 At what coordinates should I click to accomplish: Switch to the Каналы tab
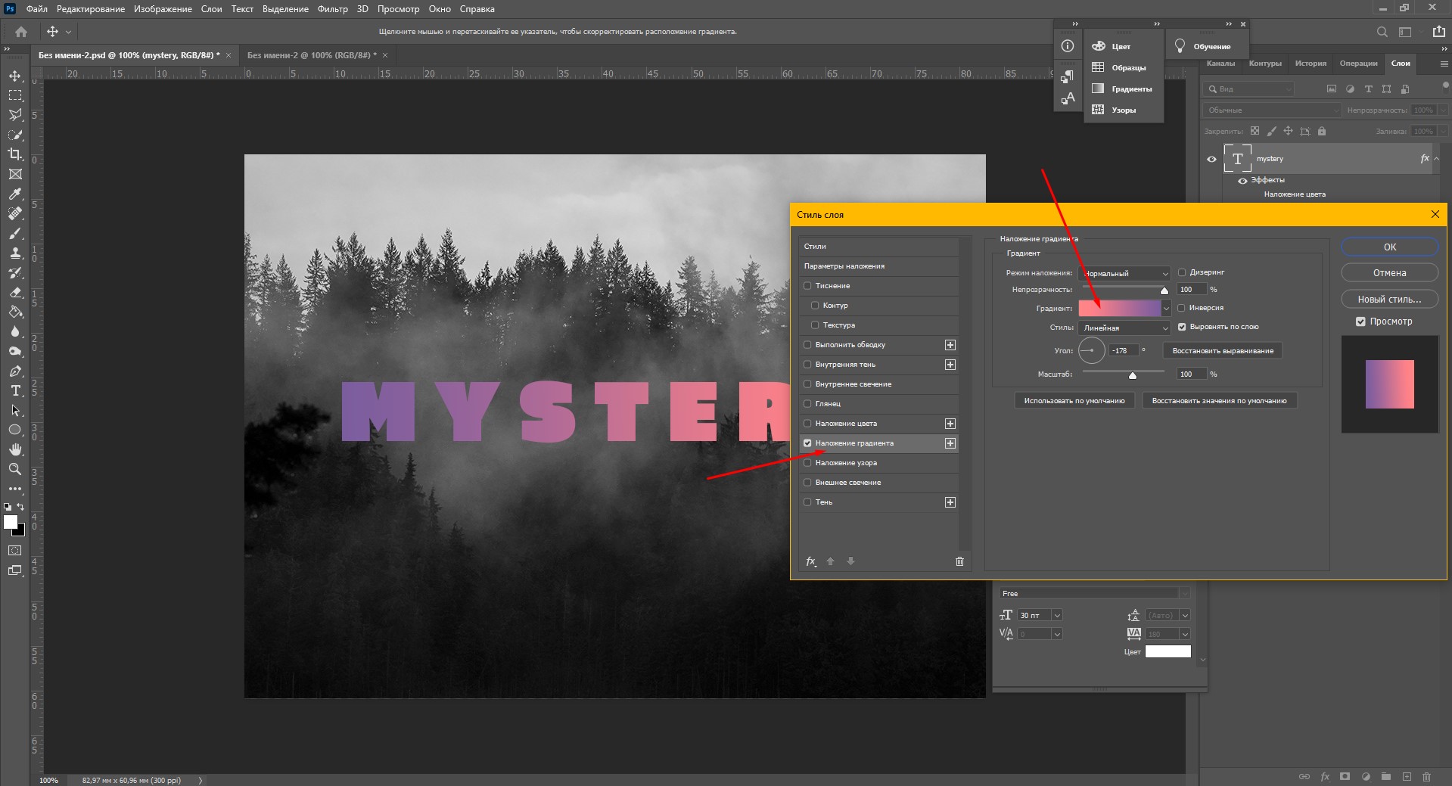coord(1220,64)
